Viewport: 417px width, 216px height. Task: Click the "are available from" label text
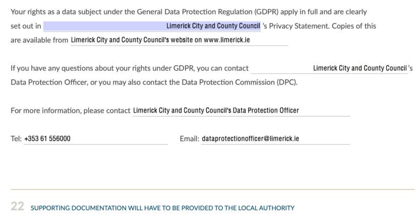(40, 40)
